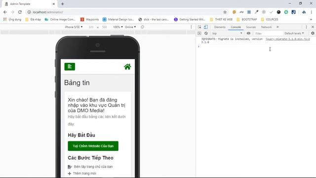The width and height of the screenshot is (316, 178).
Task: Show more DevTools tabs chevron
Action: (x=277, y=27)
